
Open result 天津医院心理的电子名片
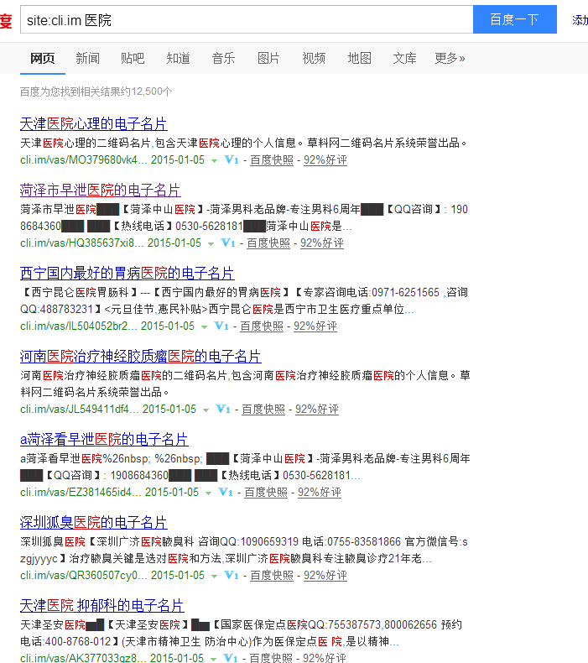click(94, 124)
